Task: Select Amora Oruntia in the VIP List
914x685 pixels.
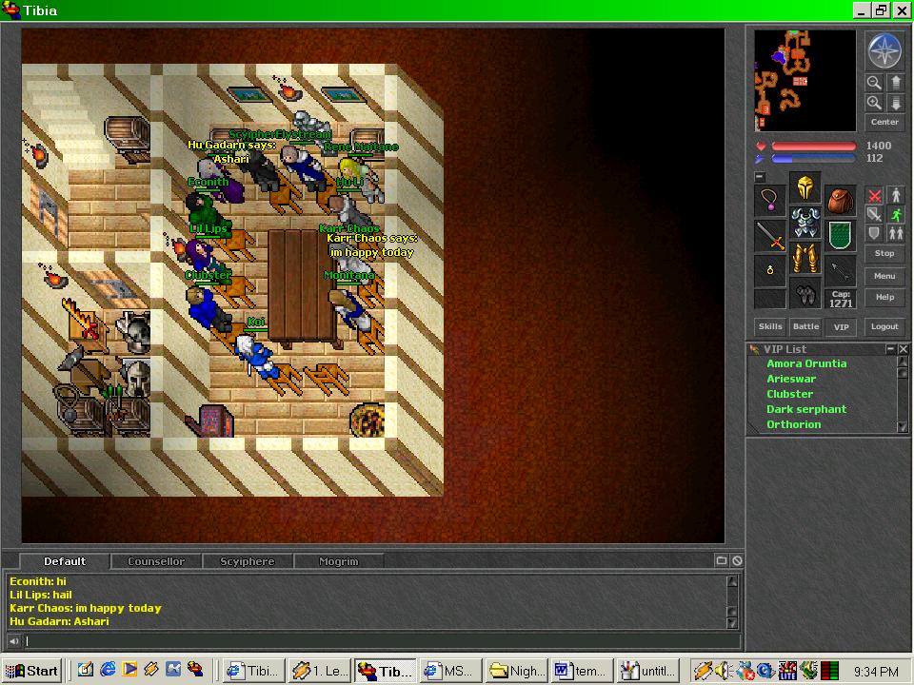Action: coord(806,363)
